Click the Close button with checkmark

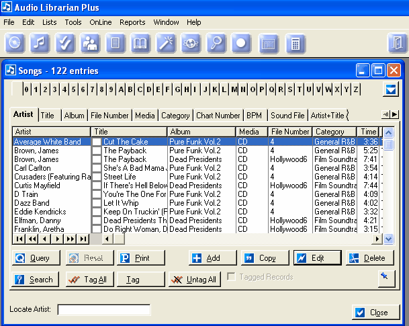(376, 312)
